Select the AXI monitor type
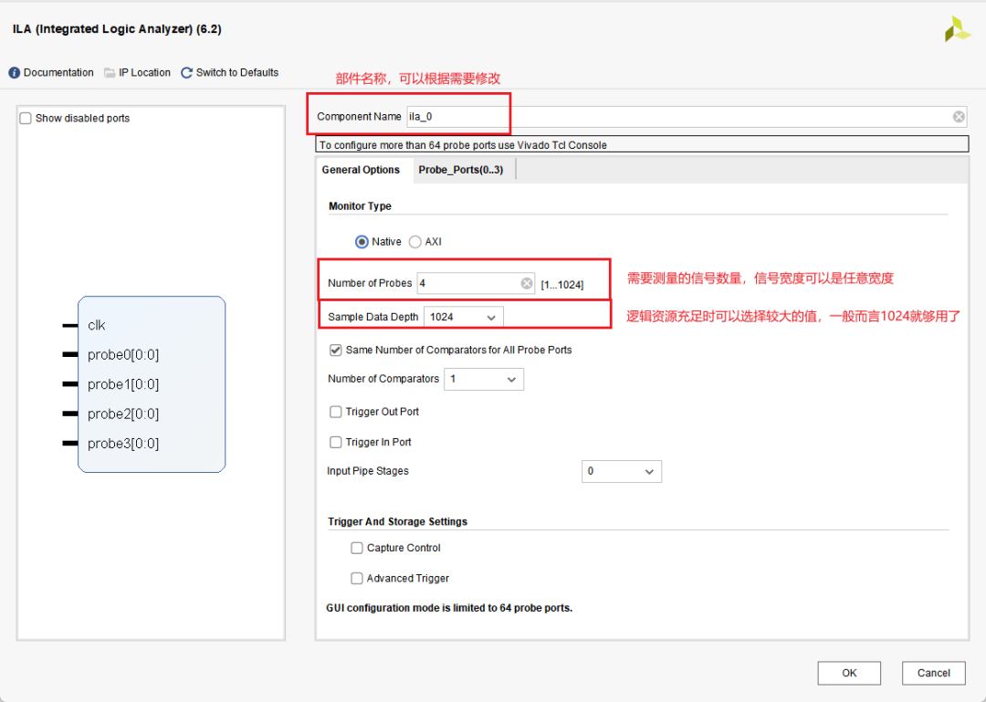Viewport: 986px width, 702px height. click(415, 242)
